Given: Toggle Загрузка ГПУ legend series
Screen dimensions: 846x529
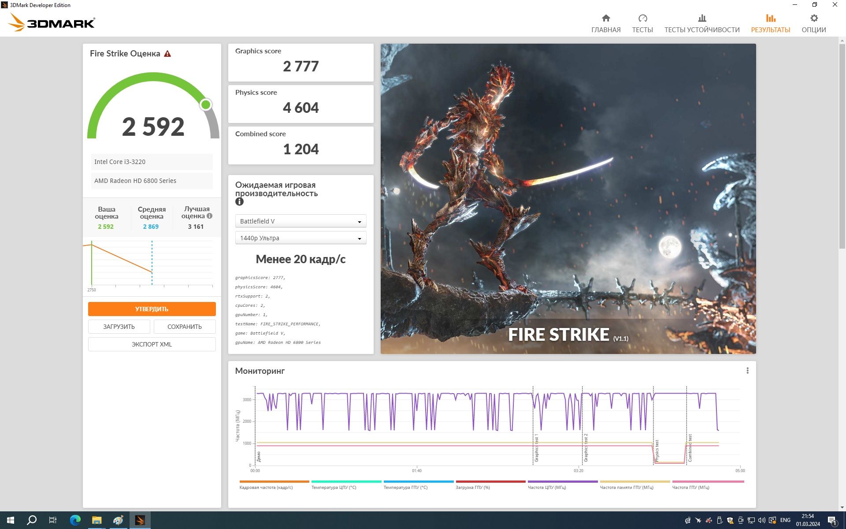Looking at the screenshot, I should point(490,485).
